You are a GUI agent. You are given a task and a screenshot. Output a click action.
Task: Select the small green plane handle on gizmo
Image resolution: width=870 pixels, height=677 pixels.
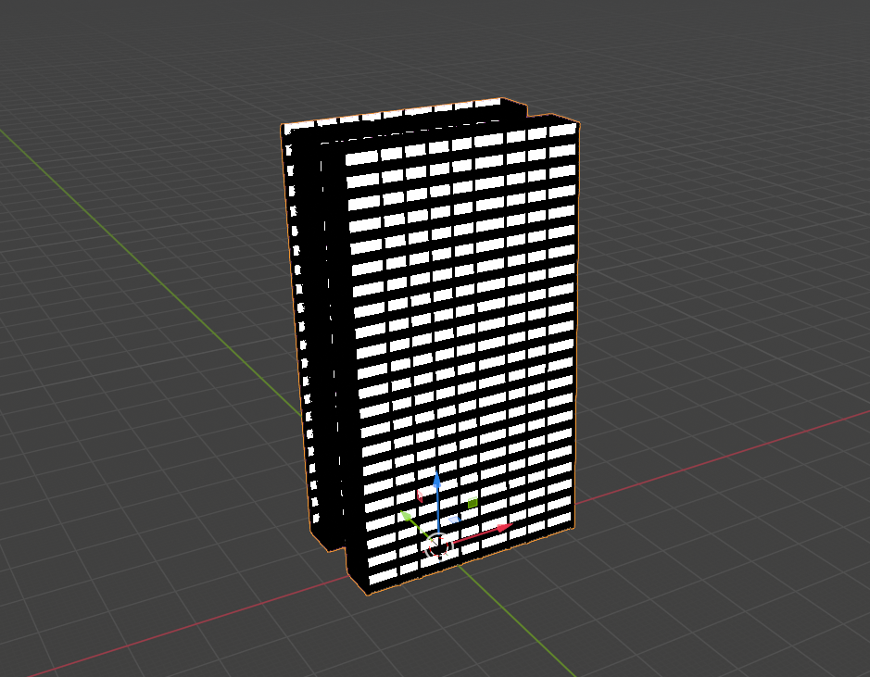[x=472, y=504]
